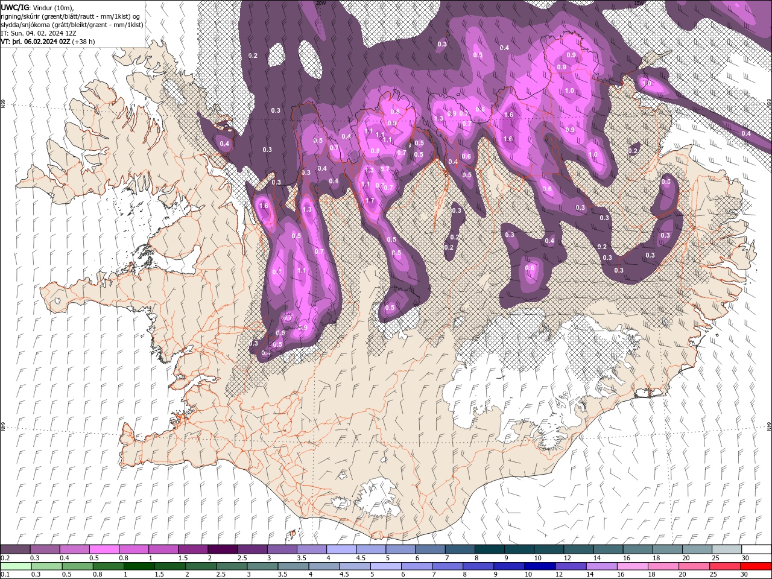Click the palest green 0.1 rain swatch
Screen dimensions: 772x579
coord(16,566)
